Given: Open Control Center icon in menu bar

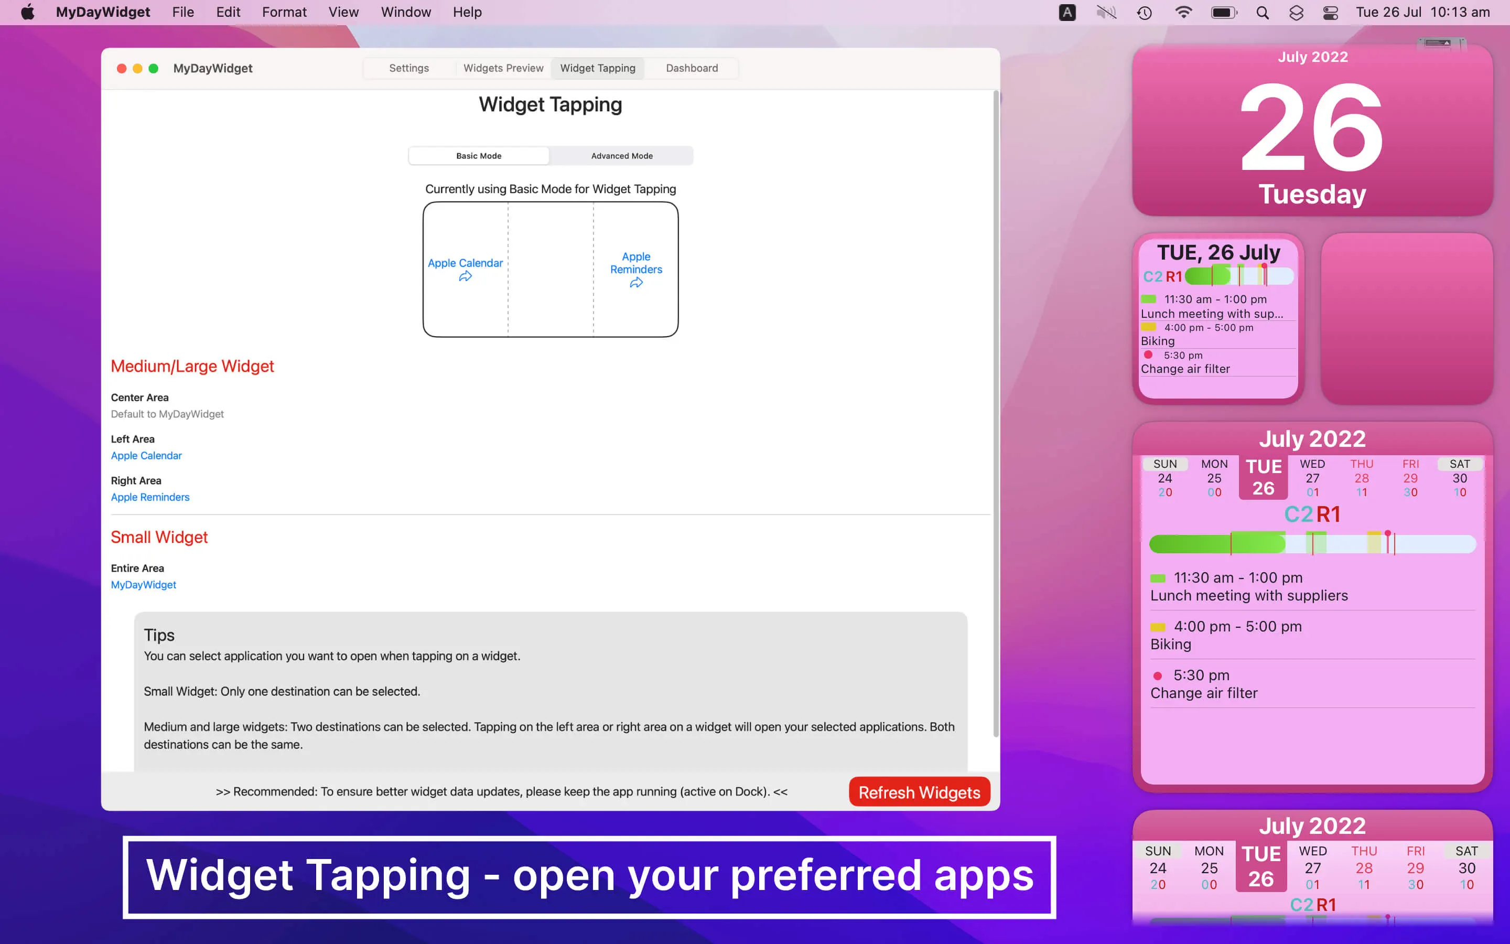Looking at the screenshot, I should click(x=1330, y=13).
